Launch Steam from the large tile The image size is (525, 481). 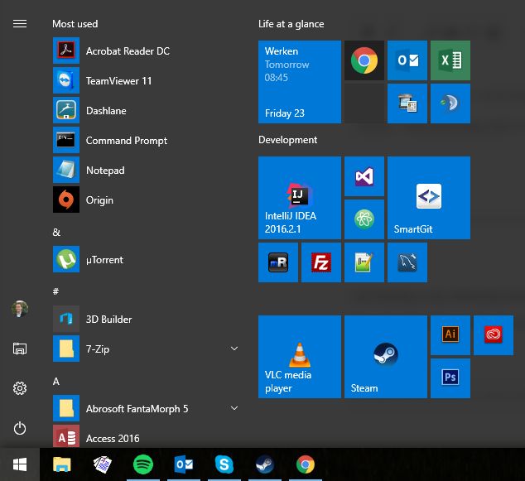point(386,357)
